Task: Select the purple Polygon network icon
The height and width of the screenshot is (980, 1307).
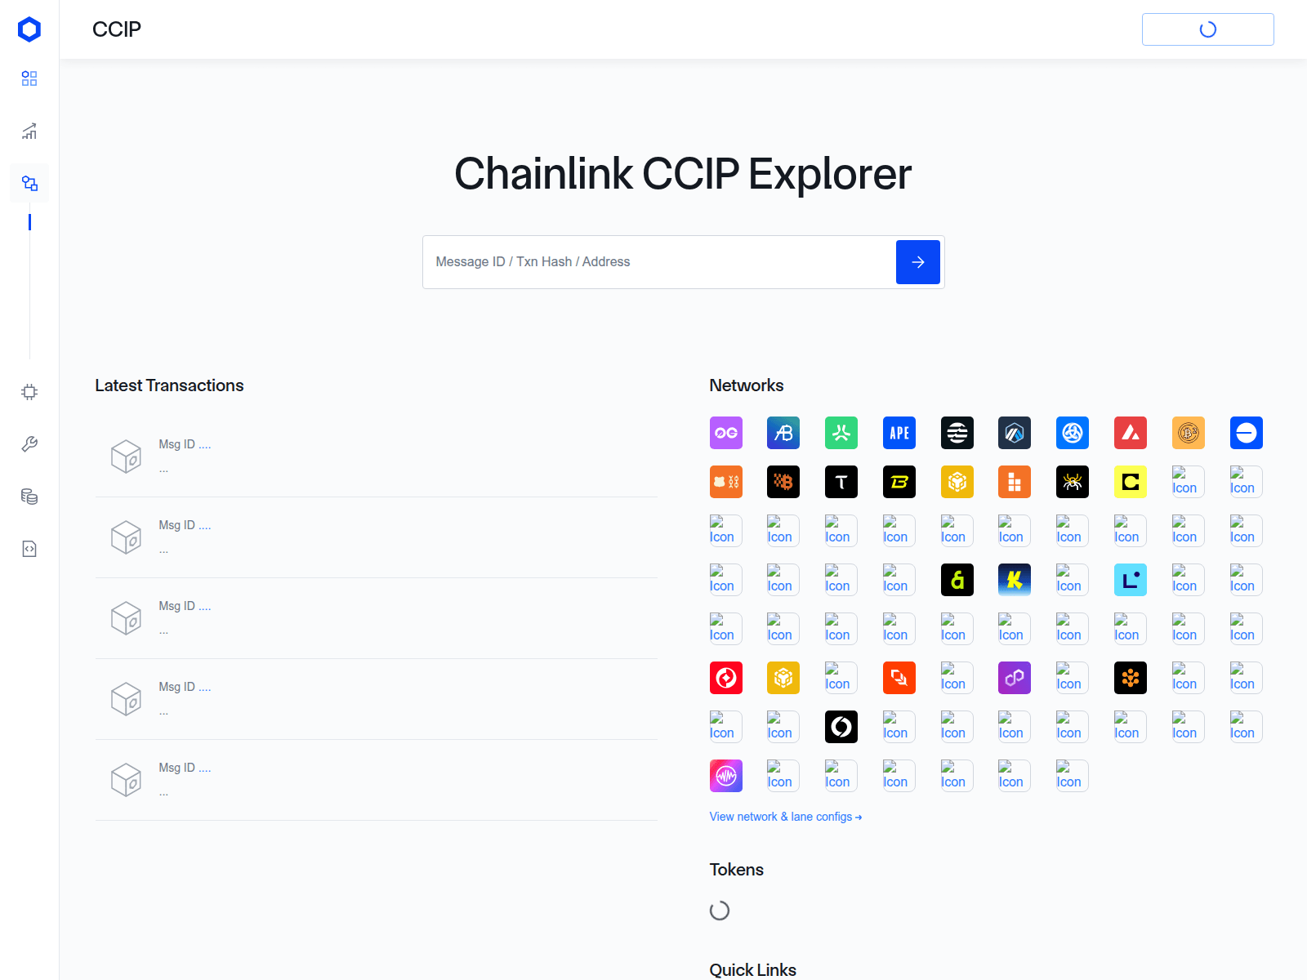Action: 1015,678
